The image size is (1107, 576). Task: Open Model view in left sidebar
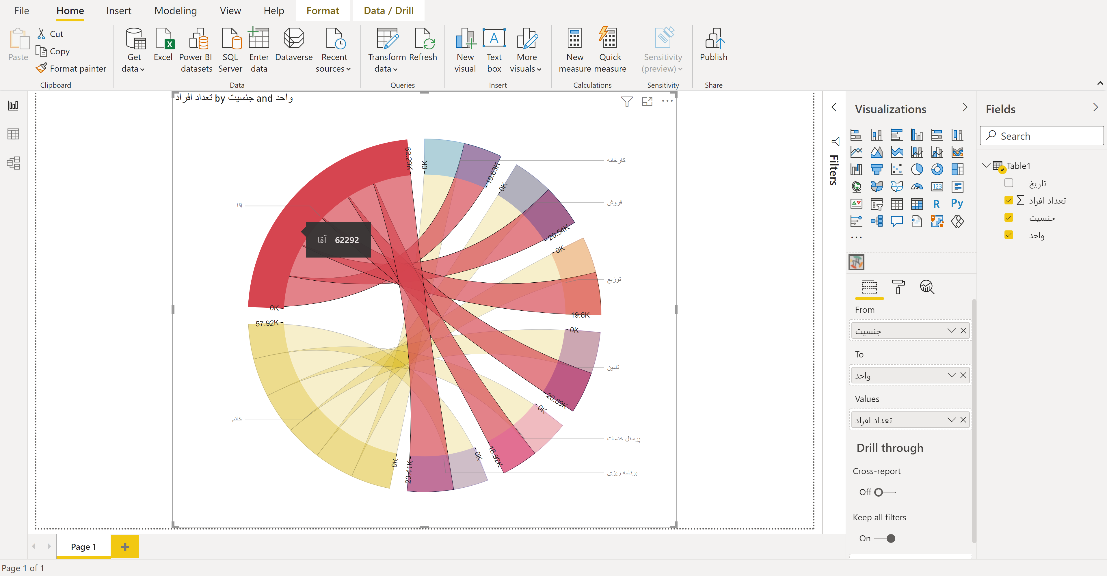[13, 163]
